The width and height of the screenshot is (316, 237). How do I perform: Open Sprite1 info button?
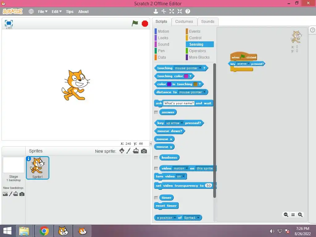[x=29, y=159]
